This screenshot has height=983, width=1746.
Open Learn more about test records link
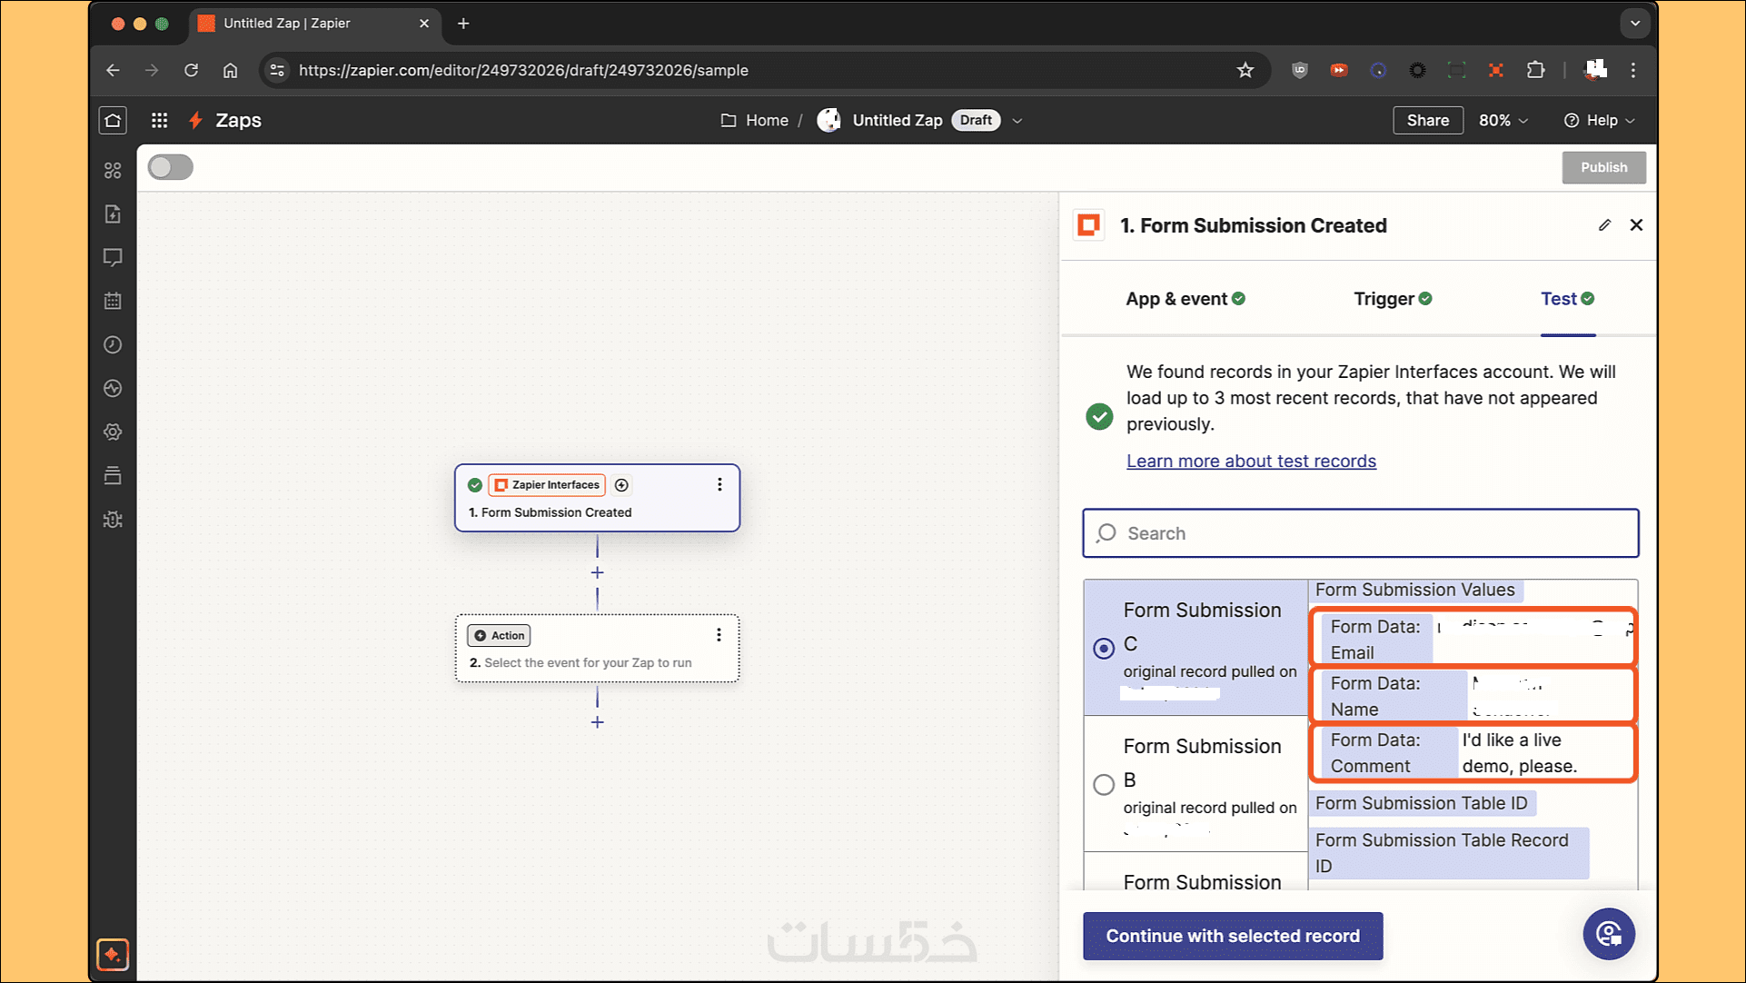coord(1251,461)
